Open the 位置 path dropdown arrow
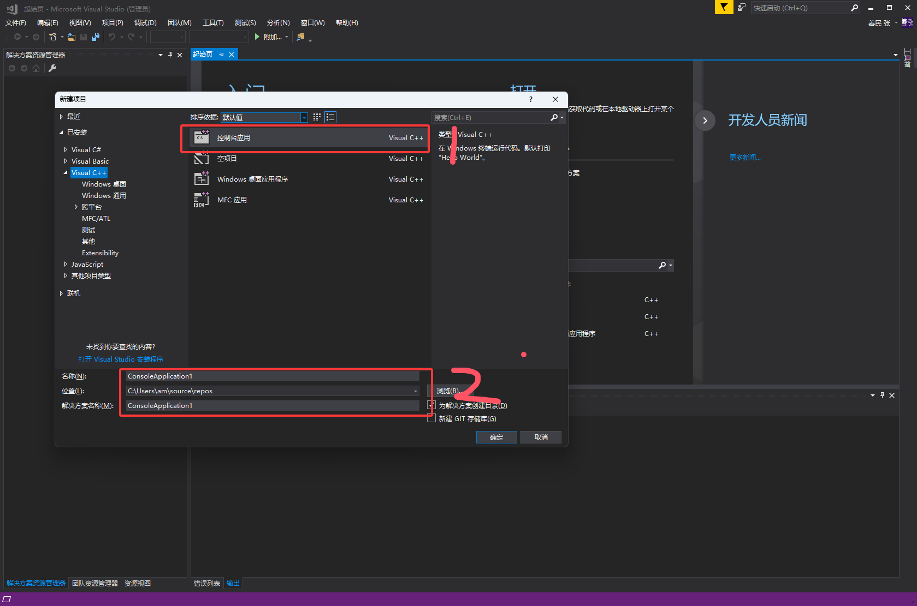 tap(415, 391)
